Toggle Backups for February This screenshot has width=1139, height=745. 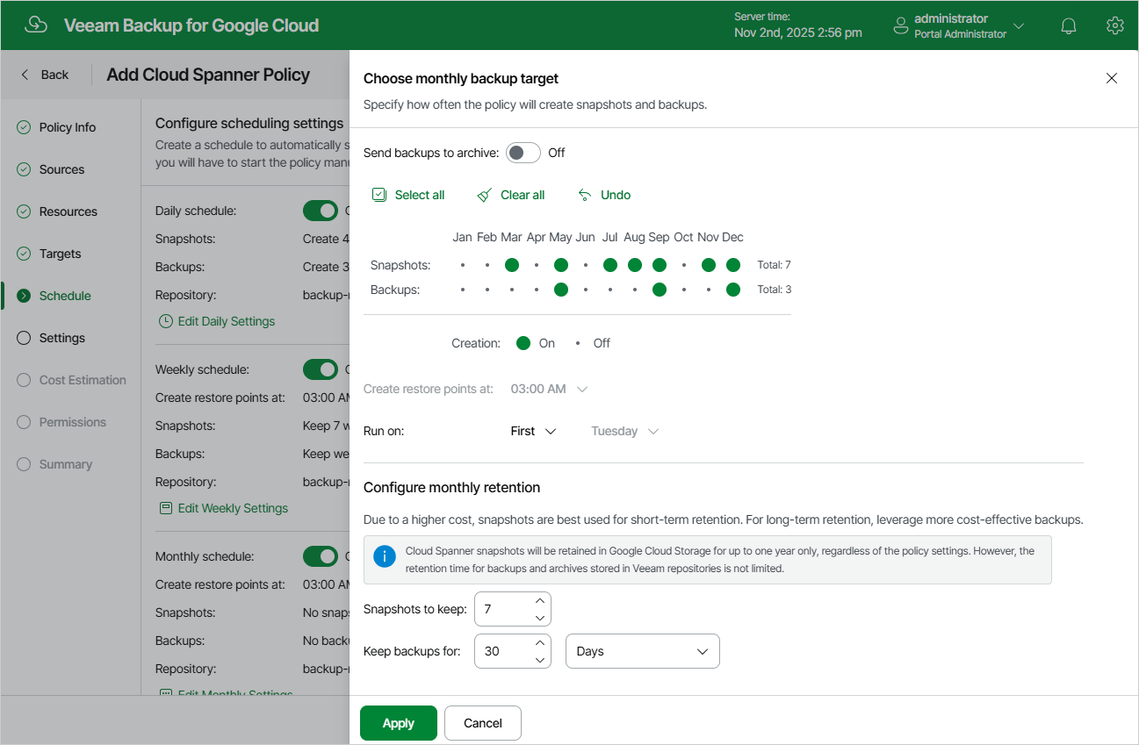487,290
